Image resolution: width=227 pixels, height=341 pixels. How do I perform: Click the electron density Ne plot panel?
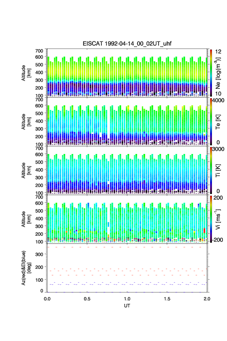coord(127,73)
